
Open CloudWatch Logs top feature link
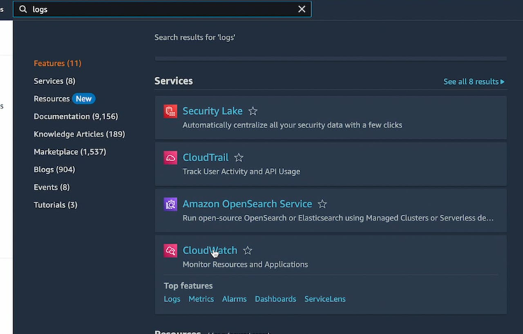coord(172,299)
